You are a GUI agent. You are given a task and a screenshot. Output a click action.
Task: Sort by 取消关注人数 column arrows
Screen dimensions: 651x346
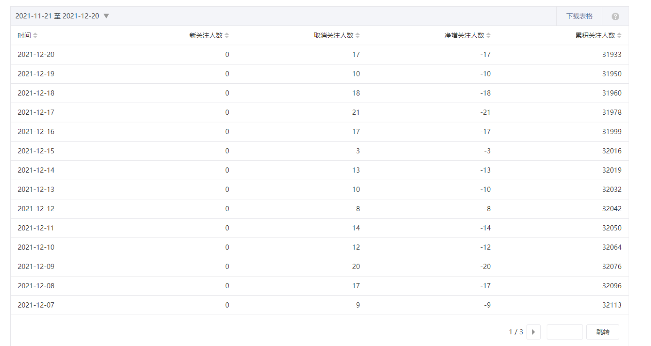[358, 35]
